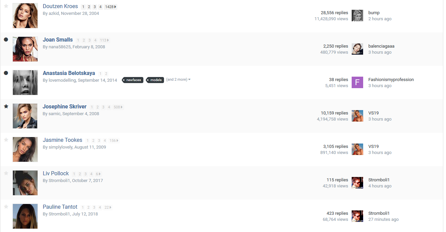Screen dimensions: 446x232
Task: View balenciagaaa's profile from last reply
Action: (x=381, y=46)
